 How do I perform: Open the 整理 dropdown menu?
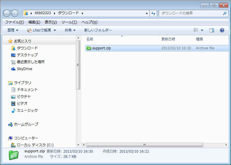(x=13, y=30)
